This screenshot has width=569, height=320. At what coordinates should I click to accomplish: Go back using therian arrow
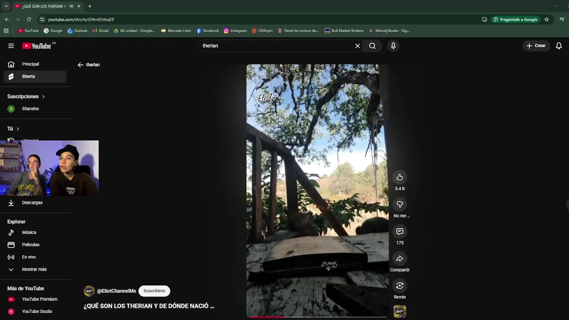pos(80,65)
